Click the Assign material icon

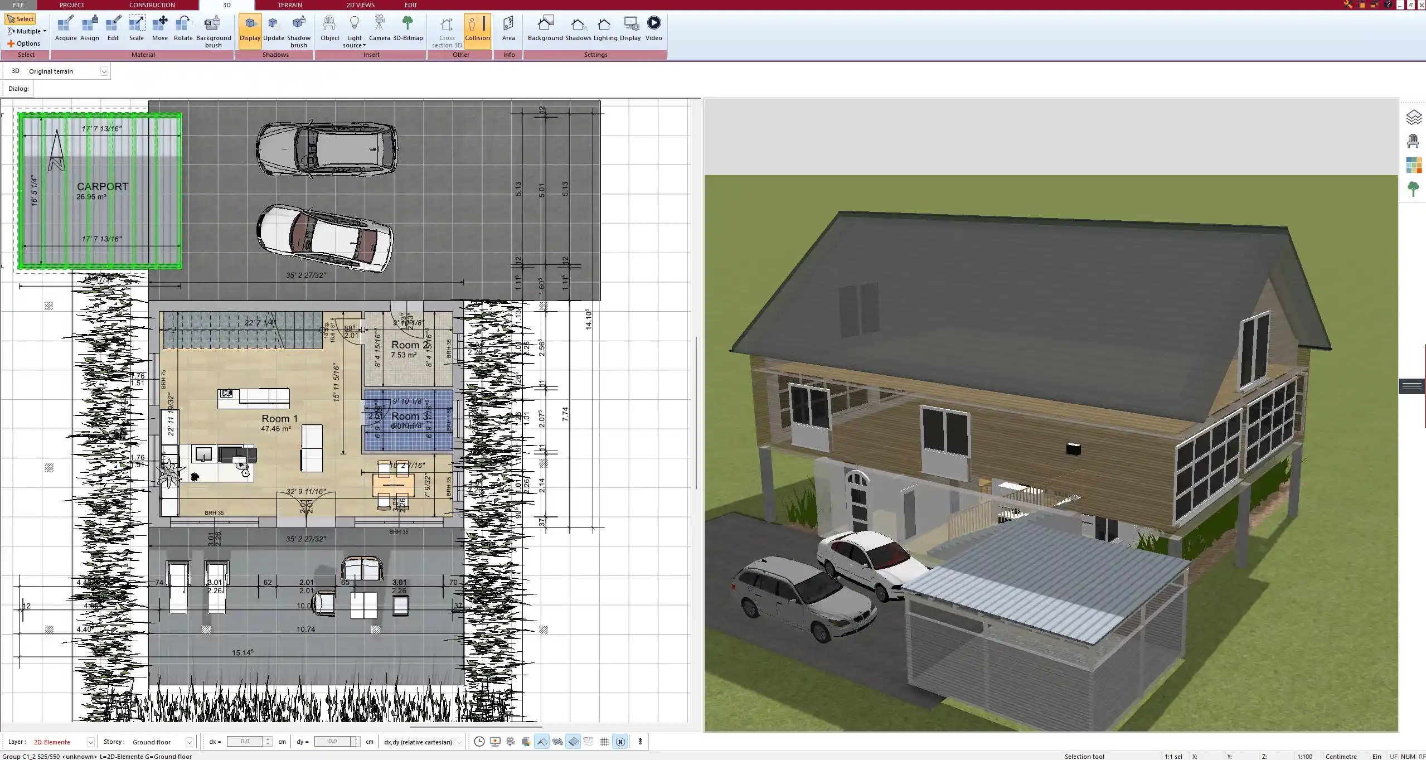click(89, 28)
